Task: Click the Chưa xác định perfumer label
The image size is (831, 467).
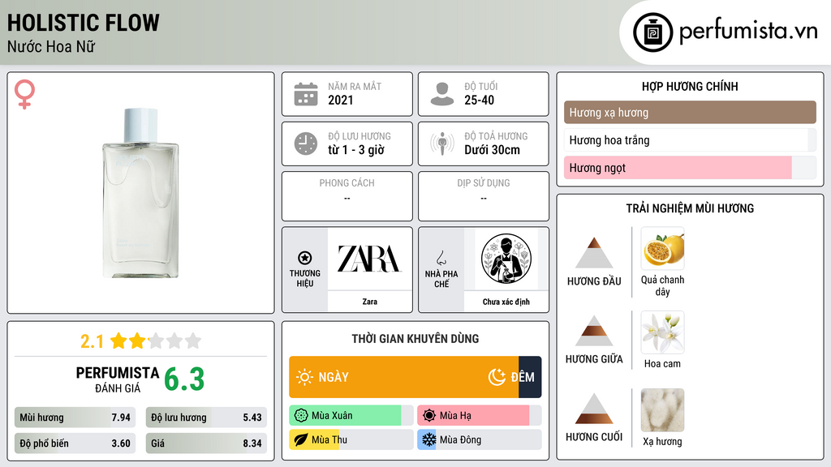Action: 506,302
